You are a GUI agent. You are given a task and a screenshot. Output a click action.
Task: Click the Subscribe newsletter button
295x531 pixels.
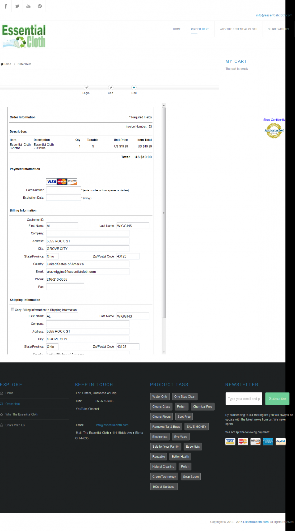(x=277, y=399)
